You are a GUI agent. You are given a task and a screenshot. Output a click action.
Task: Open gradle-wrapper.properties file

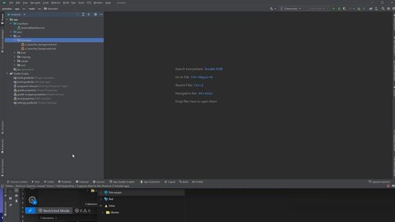click(39, 94)
